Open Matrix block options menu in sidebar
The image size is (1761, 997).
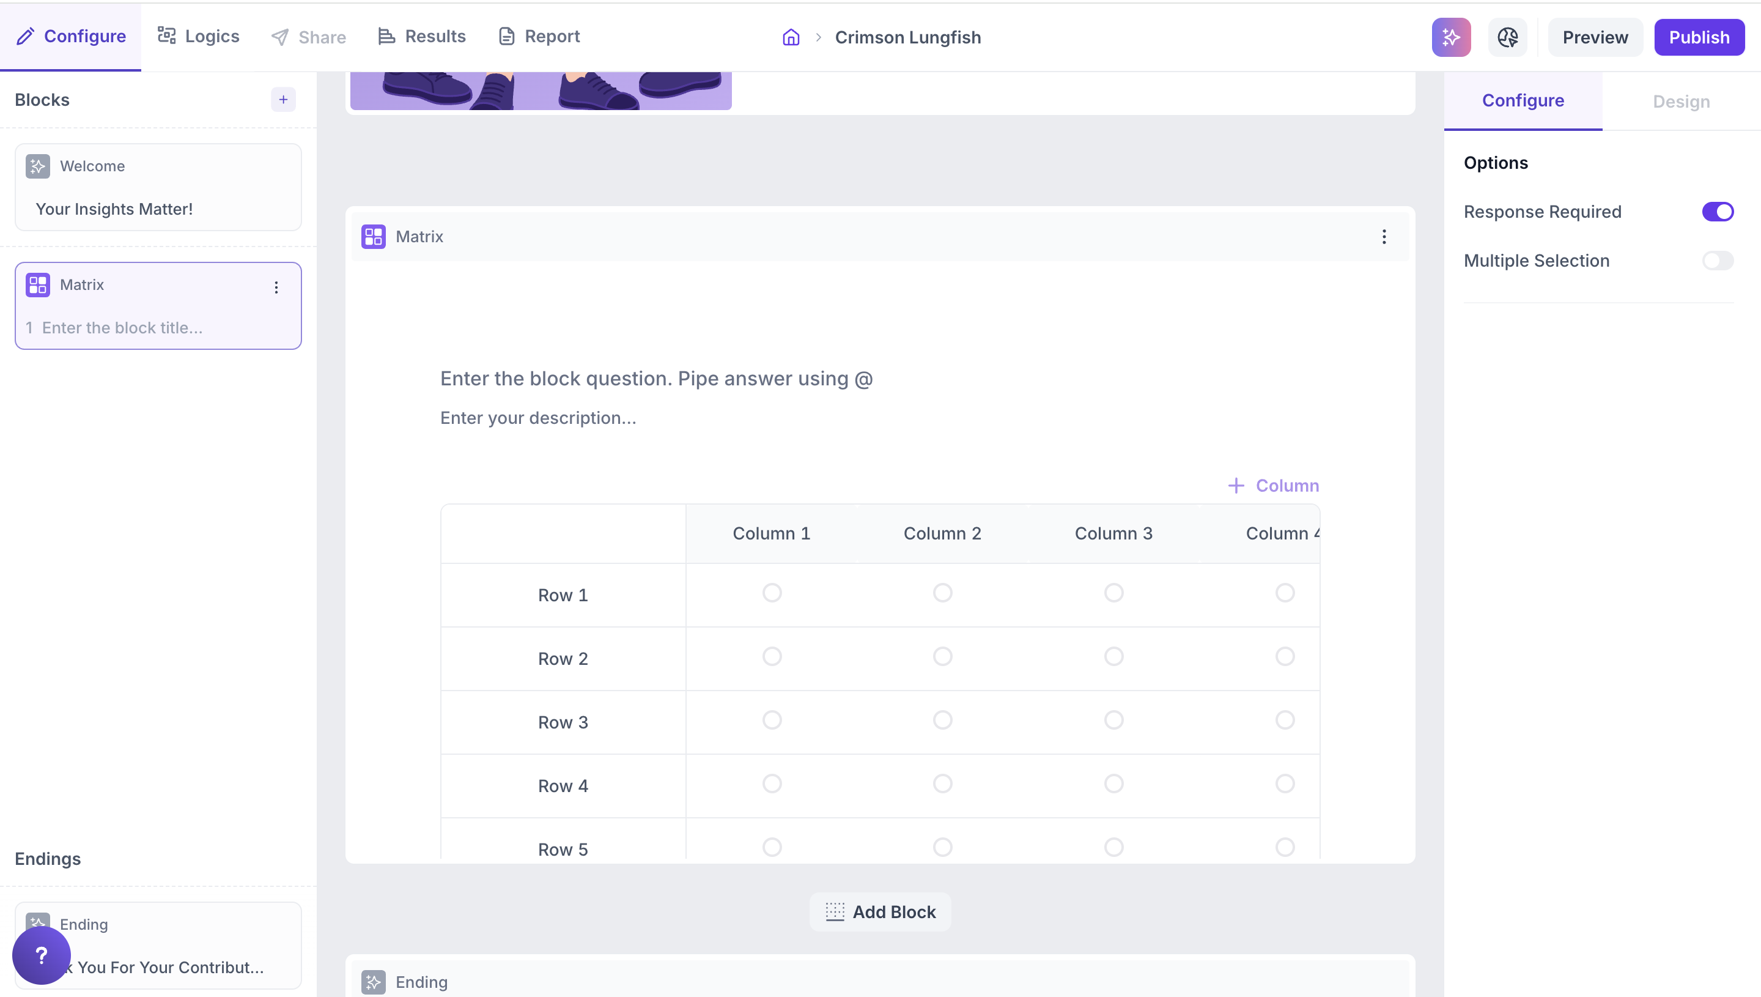(x=276, y=287)
